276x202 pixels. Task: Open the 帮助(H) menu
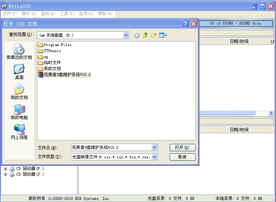[105, 14]
